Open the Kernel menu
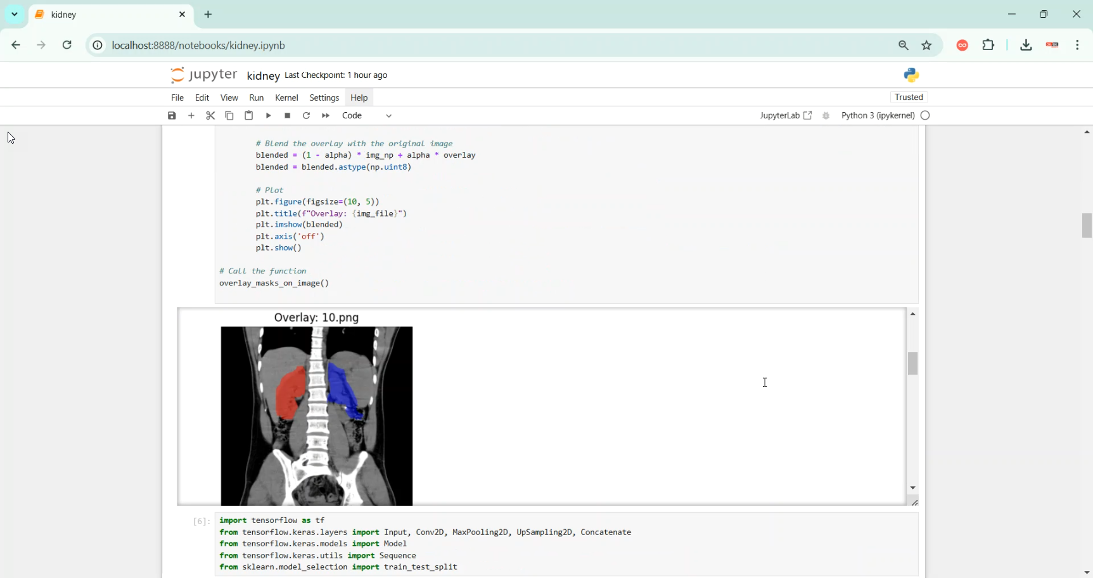 (287, 98)
